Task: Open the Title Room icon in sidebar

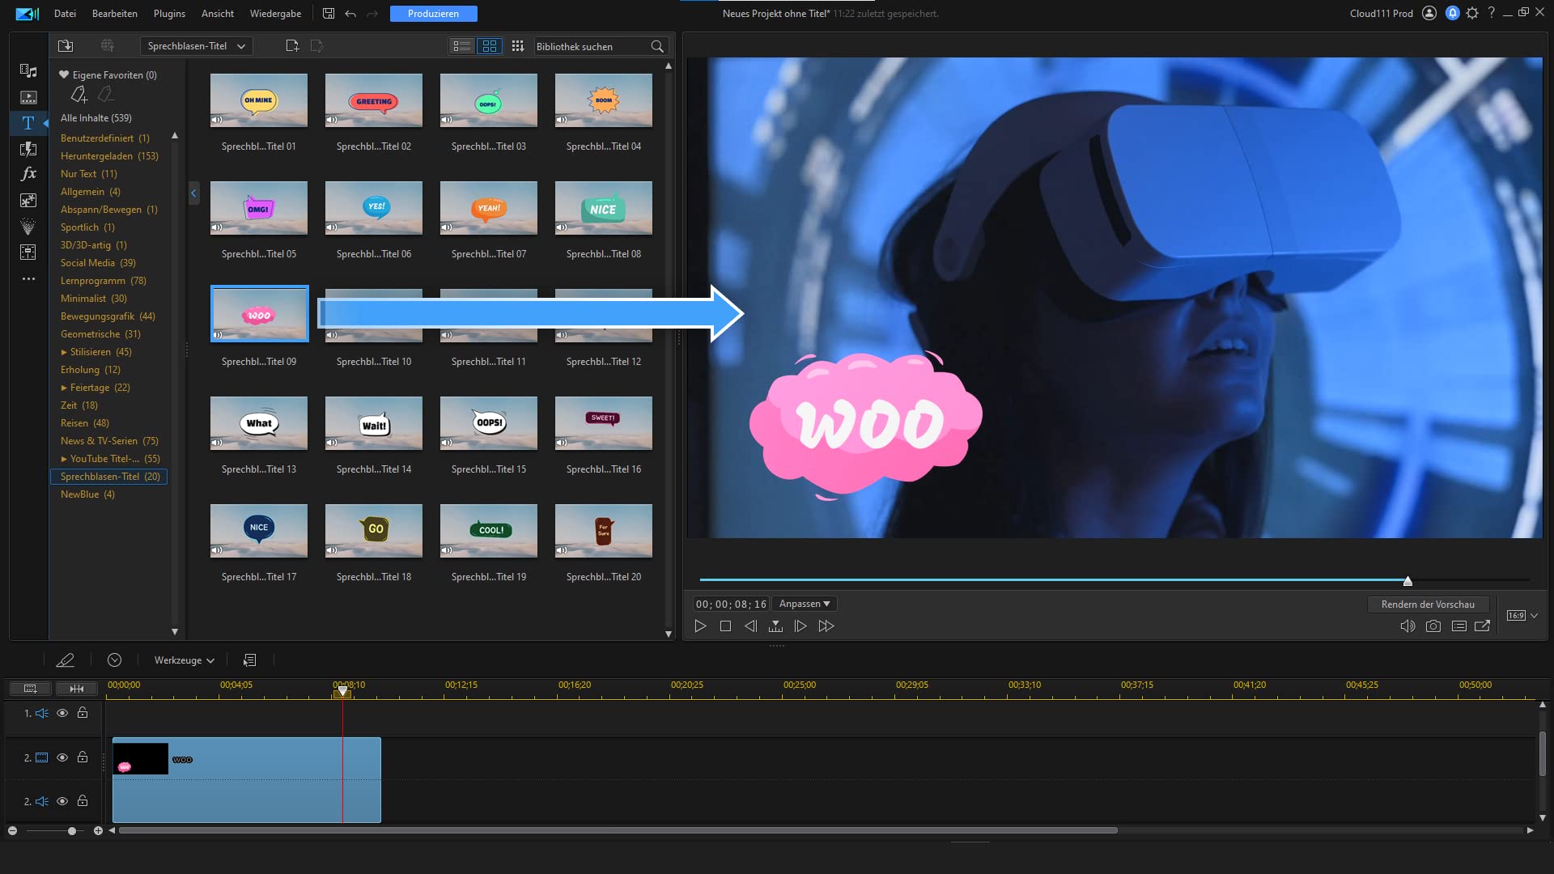Action: point(28,123)
